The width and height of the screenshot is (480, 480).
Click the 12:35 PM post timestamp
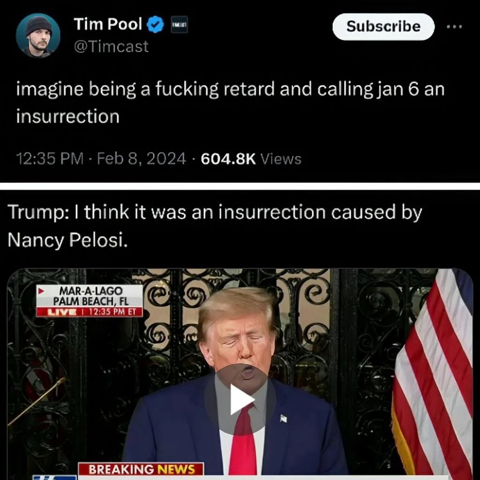[50, 158]
